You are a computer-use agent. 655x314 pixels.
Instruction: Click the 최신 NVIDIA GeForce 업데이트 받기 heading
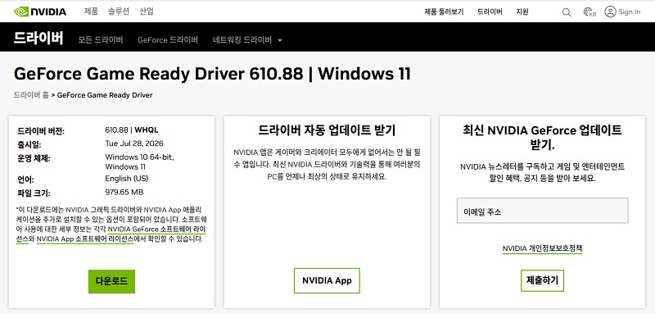click(542, 137)
